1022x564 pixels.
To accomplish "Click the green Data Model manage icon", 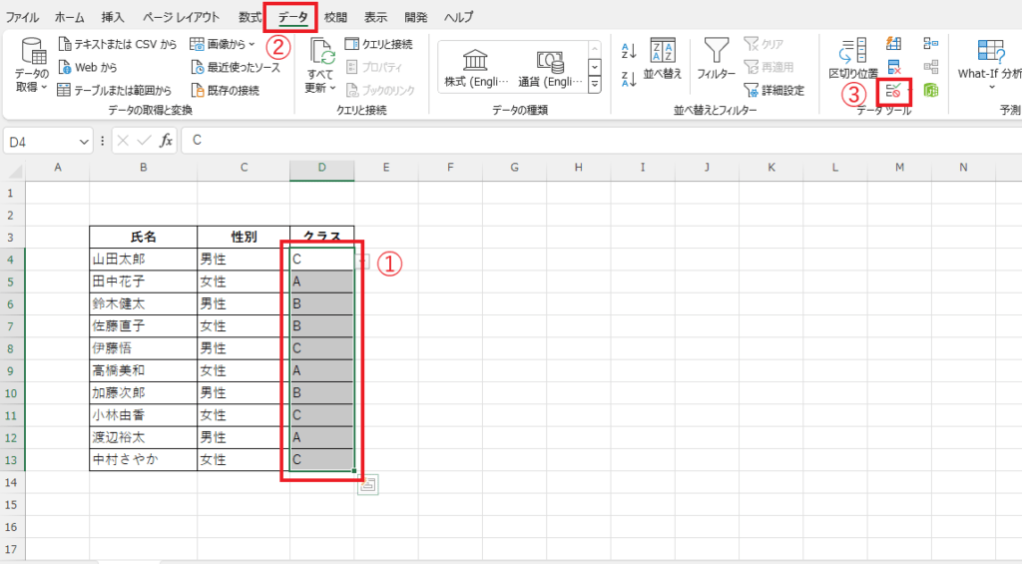I will point(931,90).
